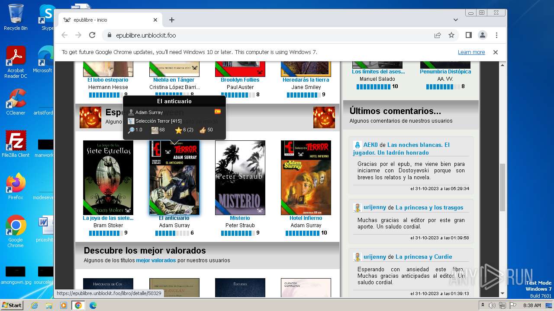Click the right Halloween pumpkin icon
The image size is (554, 311).
[x=324, y=117]
